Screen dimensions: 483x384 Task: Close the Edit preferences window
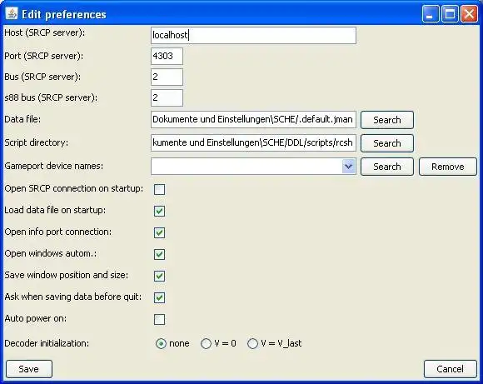click(469, 14)
